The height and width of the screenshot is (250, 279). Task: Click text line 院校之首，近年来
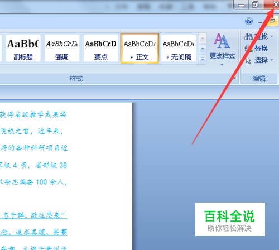[31, 131]
